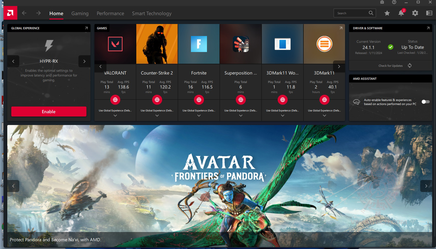Open the notifications bell

coord(401,13)
